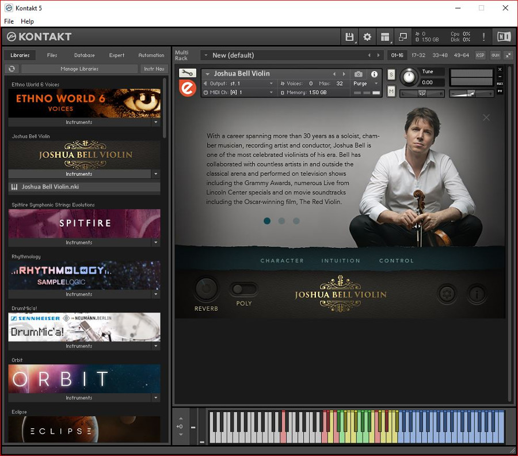The width and height of the screenshot is (518, 456).
Task: Open the instrument wrench edit icon
Action: tap(187, 73)
